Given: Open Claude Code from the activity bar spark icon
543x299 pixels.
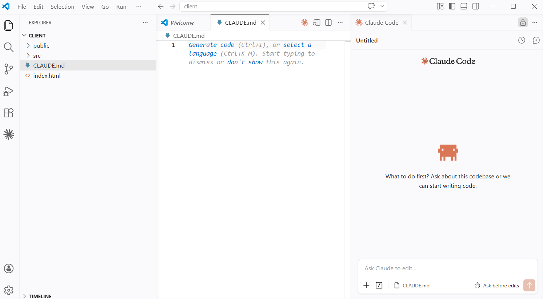Looking at the screenshot, I should point(9,134).
